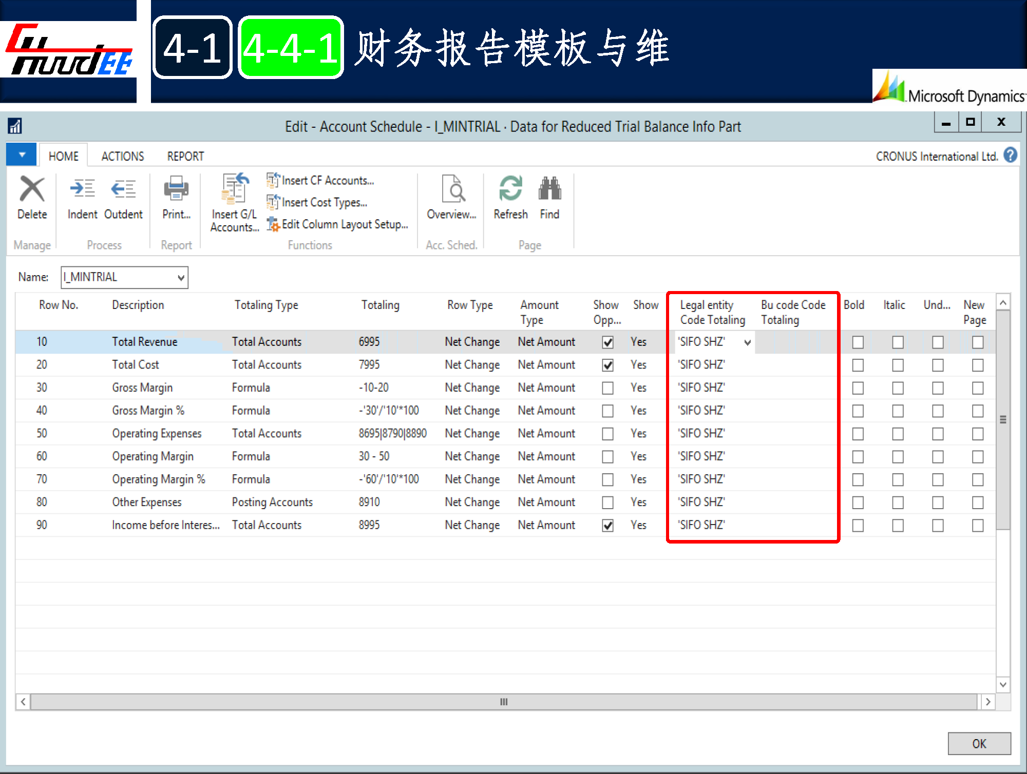Switch to the ACTIONS tab
Image resolution: width=1027 pixels, height=774 pixels.
pos(123,156)
